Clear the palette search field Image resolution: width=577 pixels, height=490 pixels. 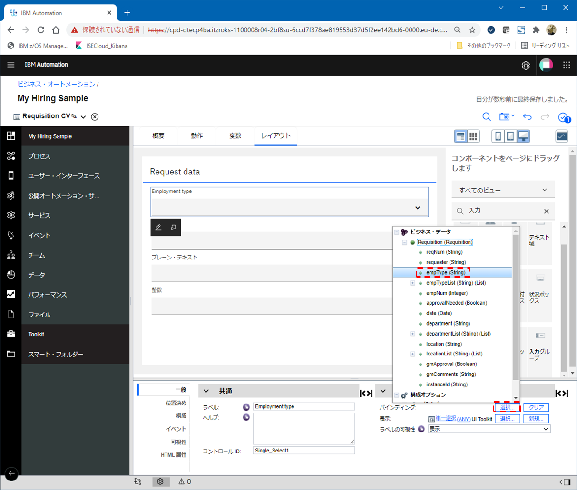click(x=547, y=211)
